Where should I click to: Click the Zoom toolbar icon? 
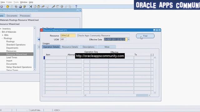click(x=57, y=7)
